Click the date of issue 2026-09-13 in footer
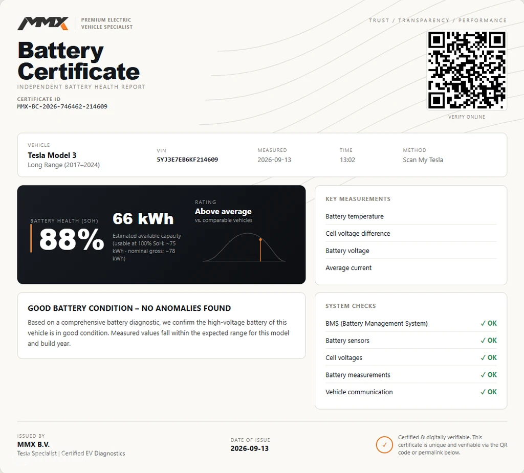This screenshot has width=524, height=473. (250, 448)
